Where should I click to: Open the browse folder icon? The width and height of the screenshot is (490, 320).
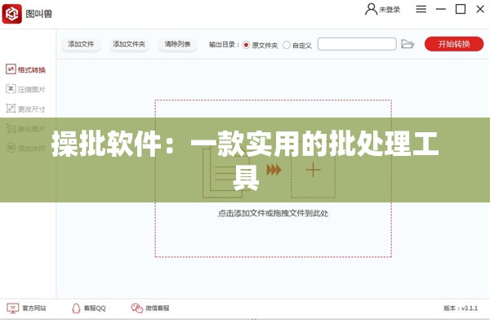tap(408, 44)
